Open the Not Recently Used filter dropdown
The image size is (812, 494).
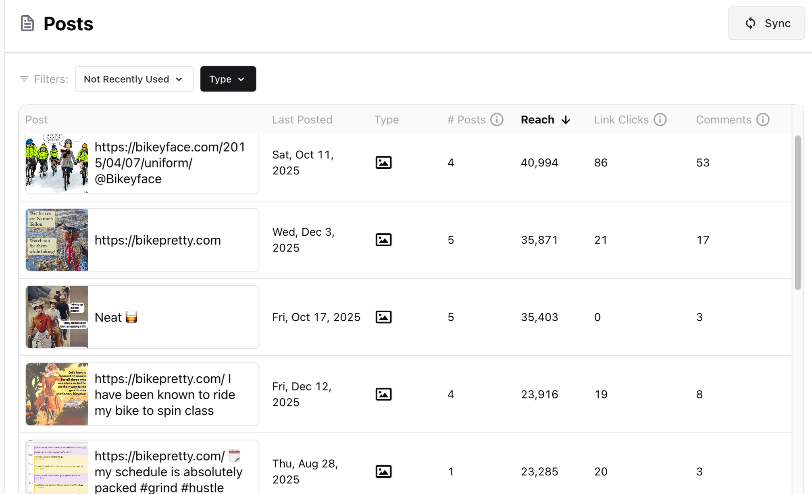pos(134,79)
